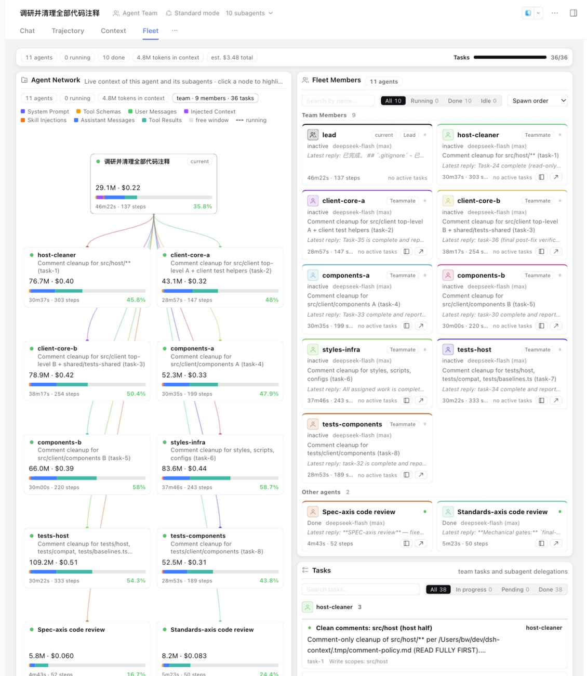Select the components-b network node
This screenshot has height=676, width=587.
pos(87,464)
